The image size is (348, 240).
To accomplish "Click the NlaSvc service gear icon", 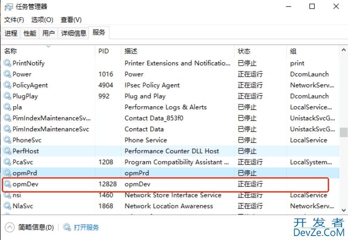I will click(x=7, y=206).
